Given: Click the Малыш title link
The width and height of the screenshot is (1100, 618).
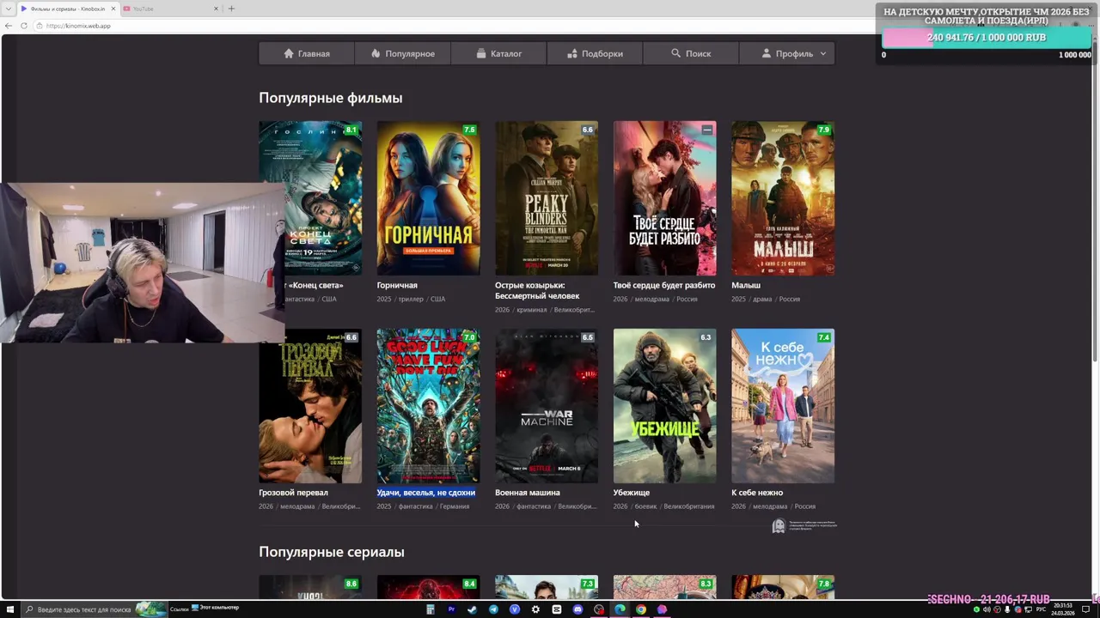Looking at the screenshot, I should click(x=746, y=285).
